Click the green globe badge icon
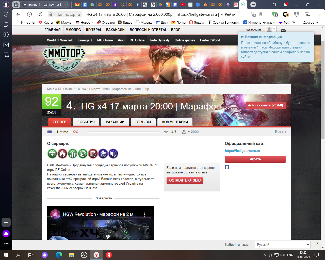 (83, 154)
